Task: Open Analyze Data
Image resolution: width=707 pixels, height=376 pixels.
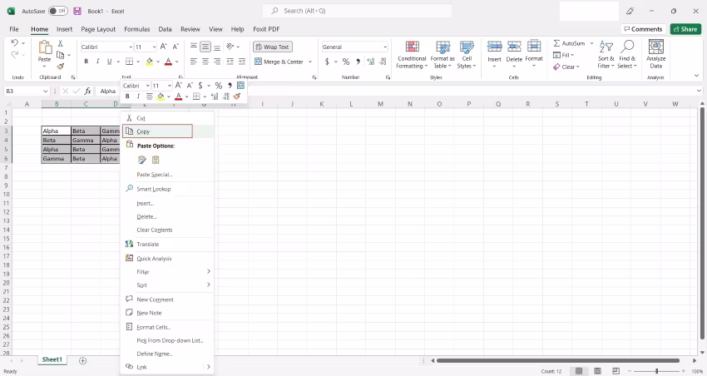Action: (655, 54)
